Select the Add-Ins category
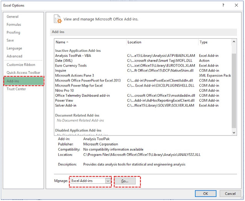 [24, 81]
